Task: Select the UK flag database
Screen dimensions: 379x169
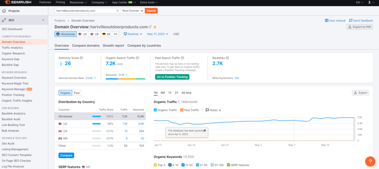Action: [x=94, y=34]
